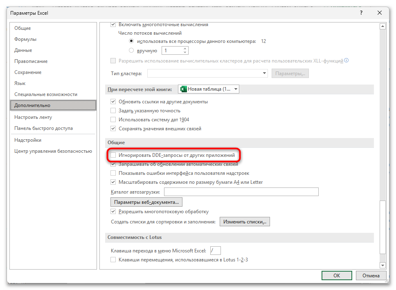Open the Язык settings category
The height and width of the screenshot is (290, 396).
click(x=53, y=83)
